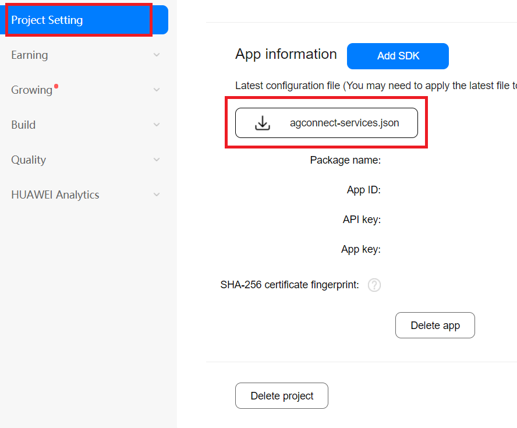Click the red notification dot on Growing
Viewport: 517px width, 428px height.
(56, 86)
